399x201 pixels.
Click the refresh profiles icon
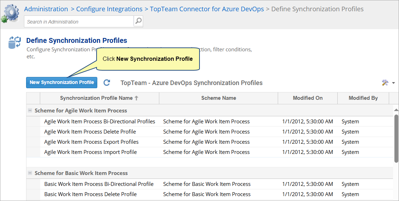click(x=107, y=83)
